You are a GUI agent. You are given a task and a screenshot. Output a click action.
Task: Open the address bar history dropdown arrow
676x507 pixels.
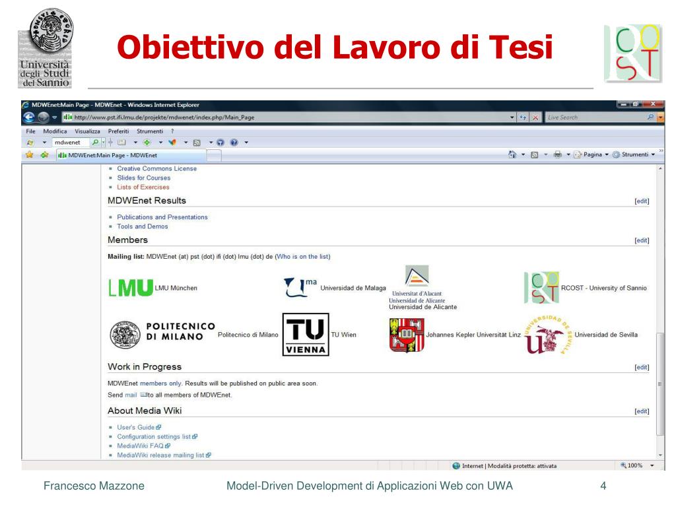[x=512, y=118]
